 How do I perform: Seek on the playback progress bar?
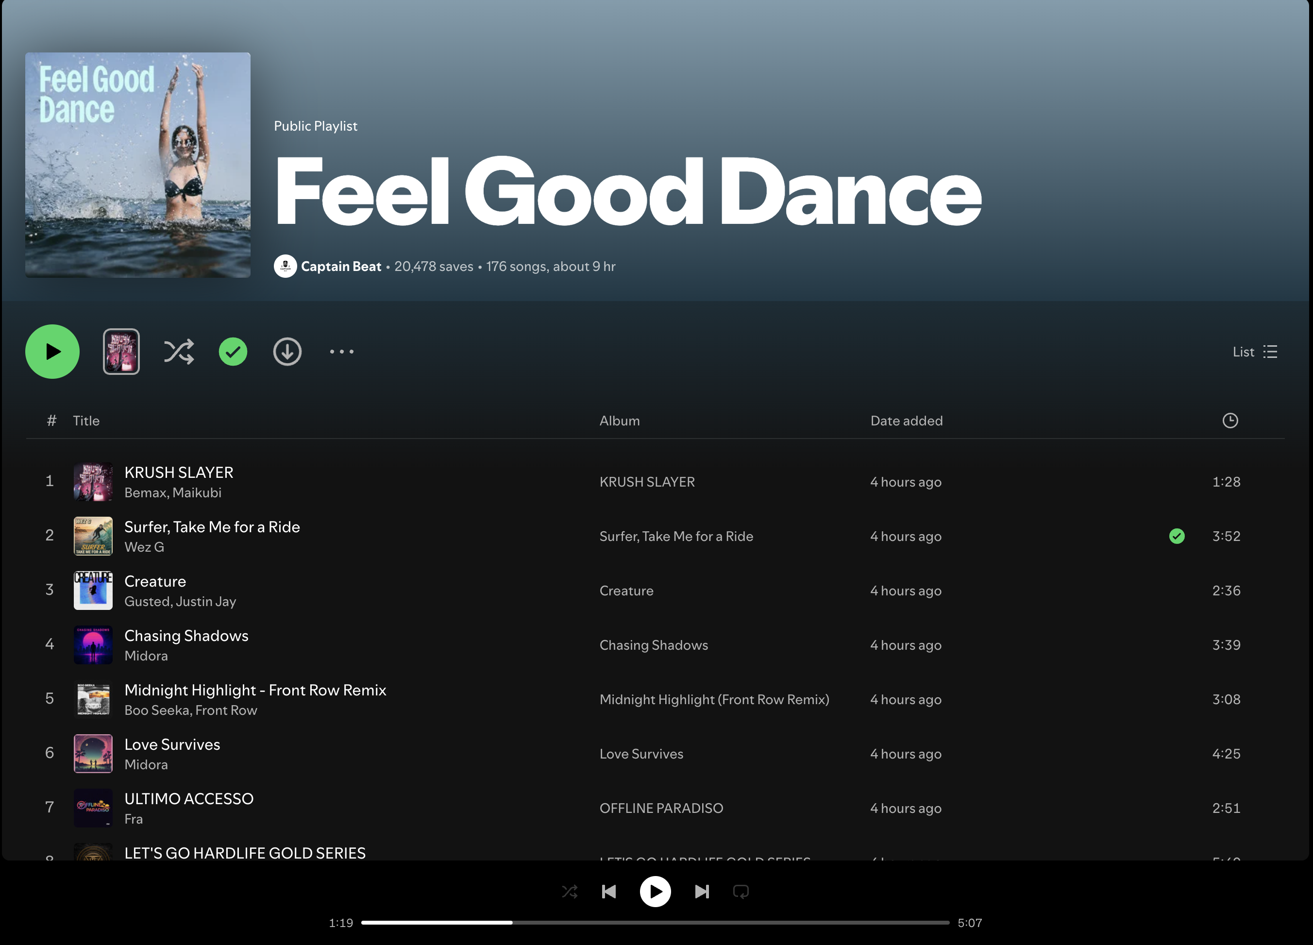click(x=656, y=922)
